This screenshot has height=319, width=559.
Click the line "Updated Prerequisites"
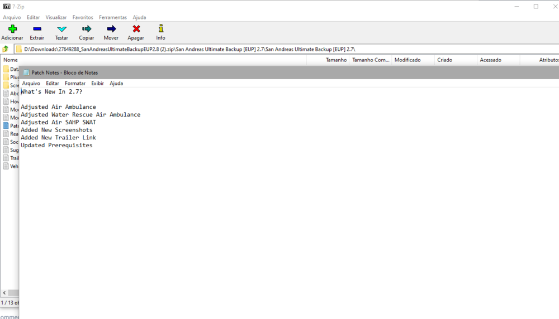click(56, 145)
